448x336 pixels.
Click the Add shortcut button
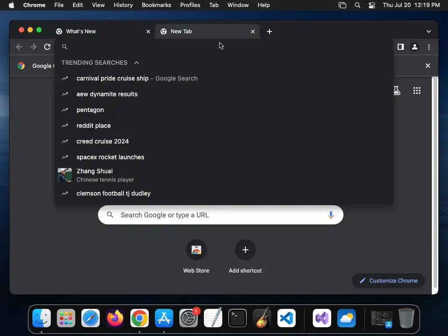pos(245,256)
